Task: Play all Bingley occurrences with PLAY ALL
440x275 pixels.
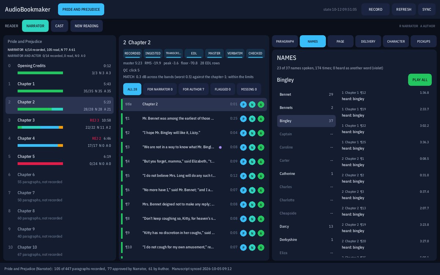Action: point(420,80)
